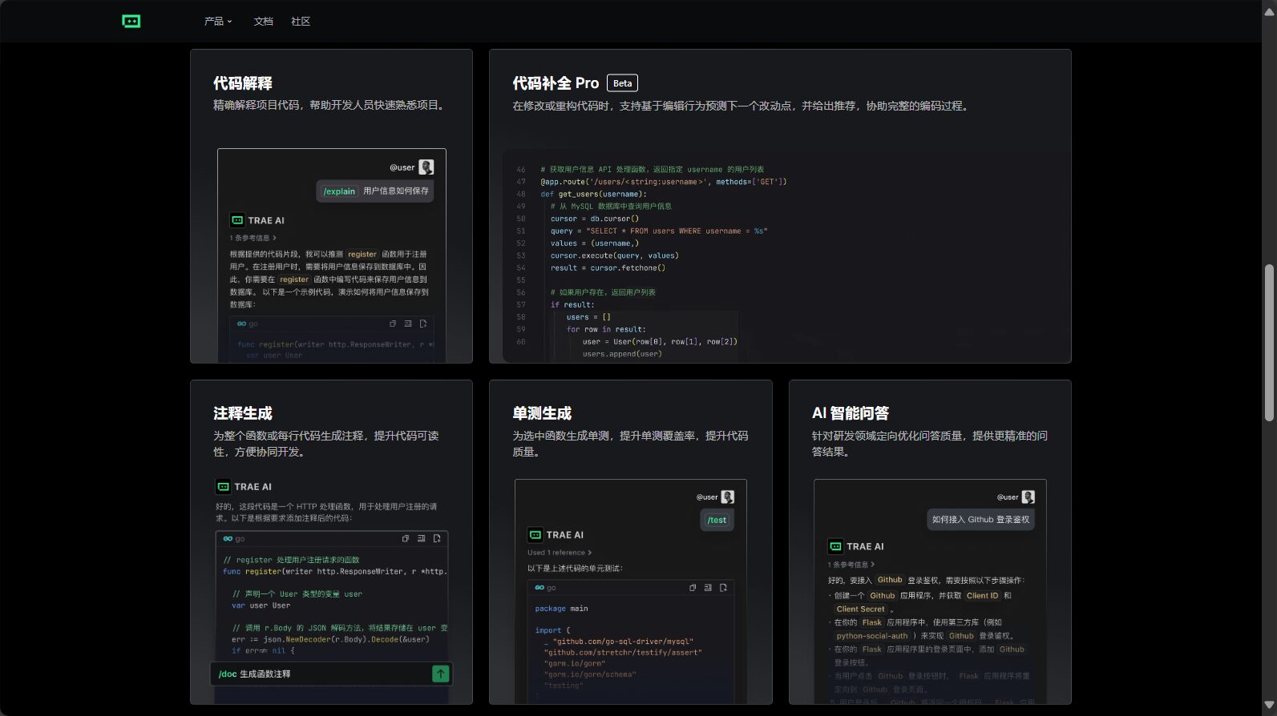Copy the code in 注释生成 code block
Viewport: 1277px width, 716px height.
(x=406, y=539)
